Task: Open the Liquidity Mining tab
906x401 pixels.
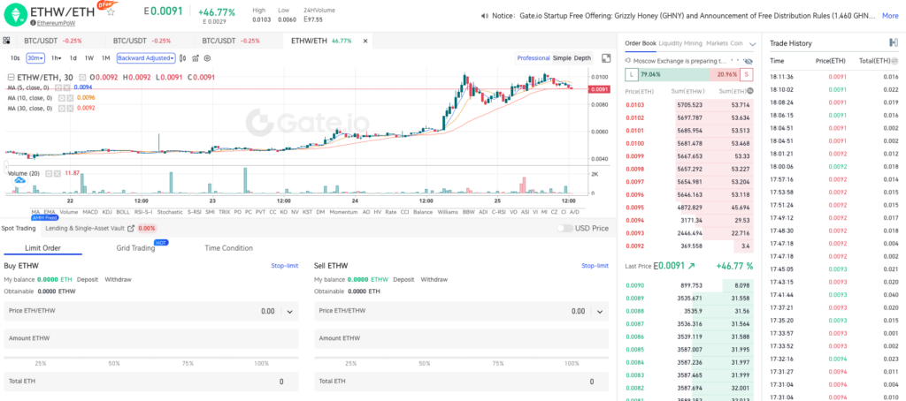Action: [x=680, y=42]
